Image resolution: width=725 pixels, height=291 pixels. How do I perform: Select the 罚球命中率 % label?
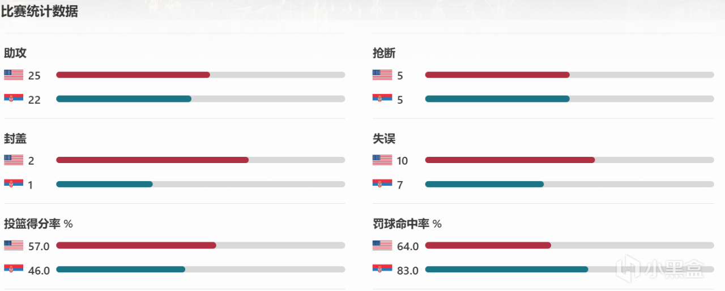point(407,224)
